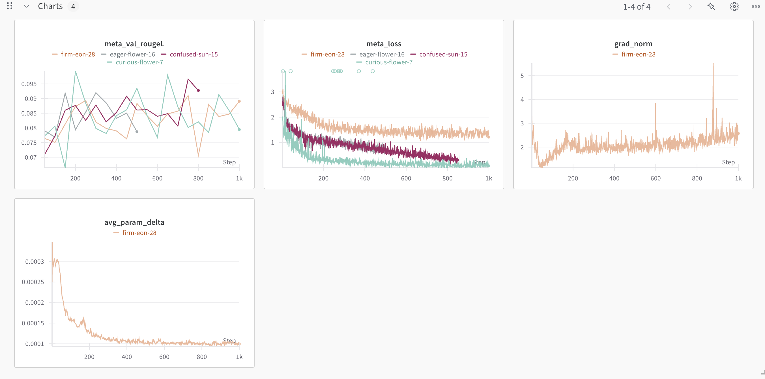The width and height of the screenshot is (765, 379).
Task: Click firm-eon-28 legend in meta_val_rougeL chart
Action: (78, 54)
